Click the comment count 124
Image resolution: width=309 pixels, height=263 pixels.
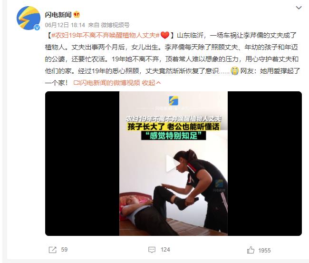(x=165, y=250)
